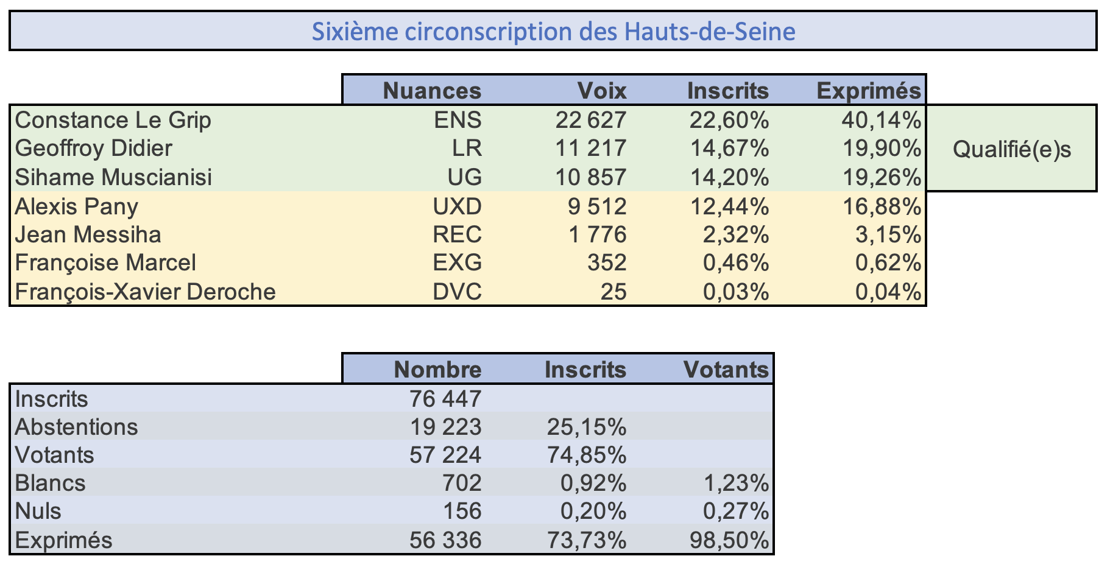Select the Exprimés column header in the candidates table
Screen dimensions: 1110x570
(869, 91)
